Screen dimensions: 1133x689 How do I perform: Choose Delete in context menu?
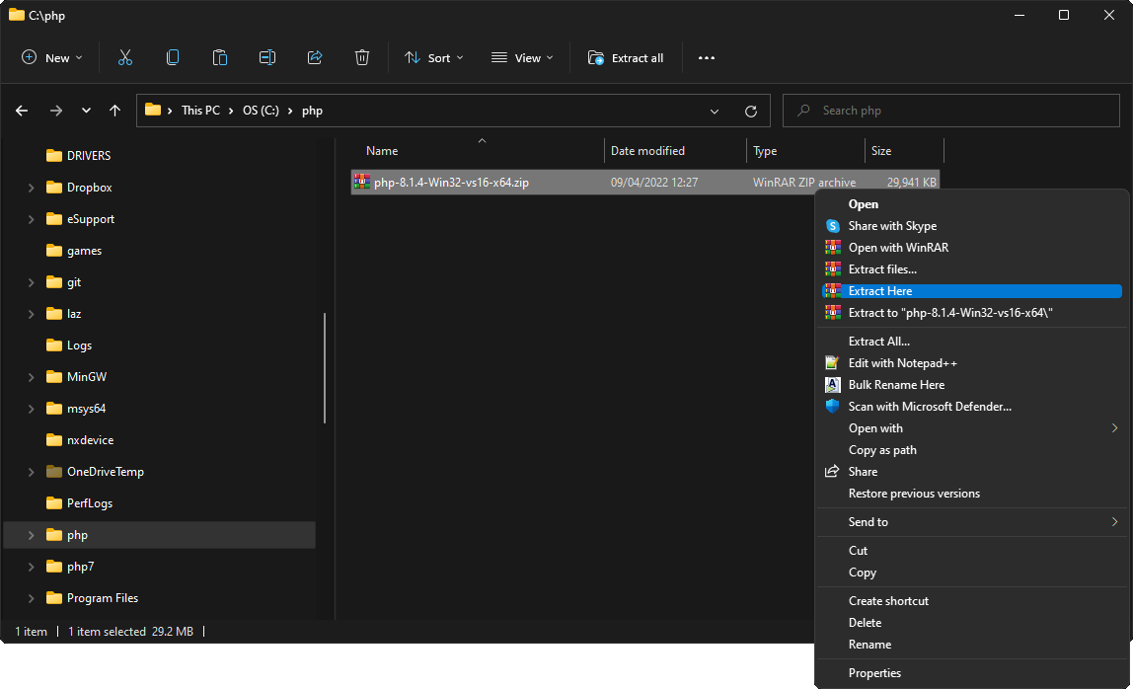coord(972,623)
